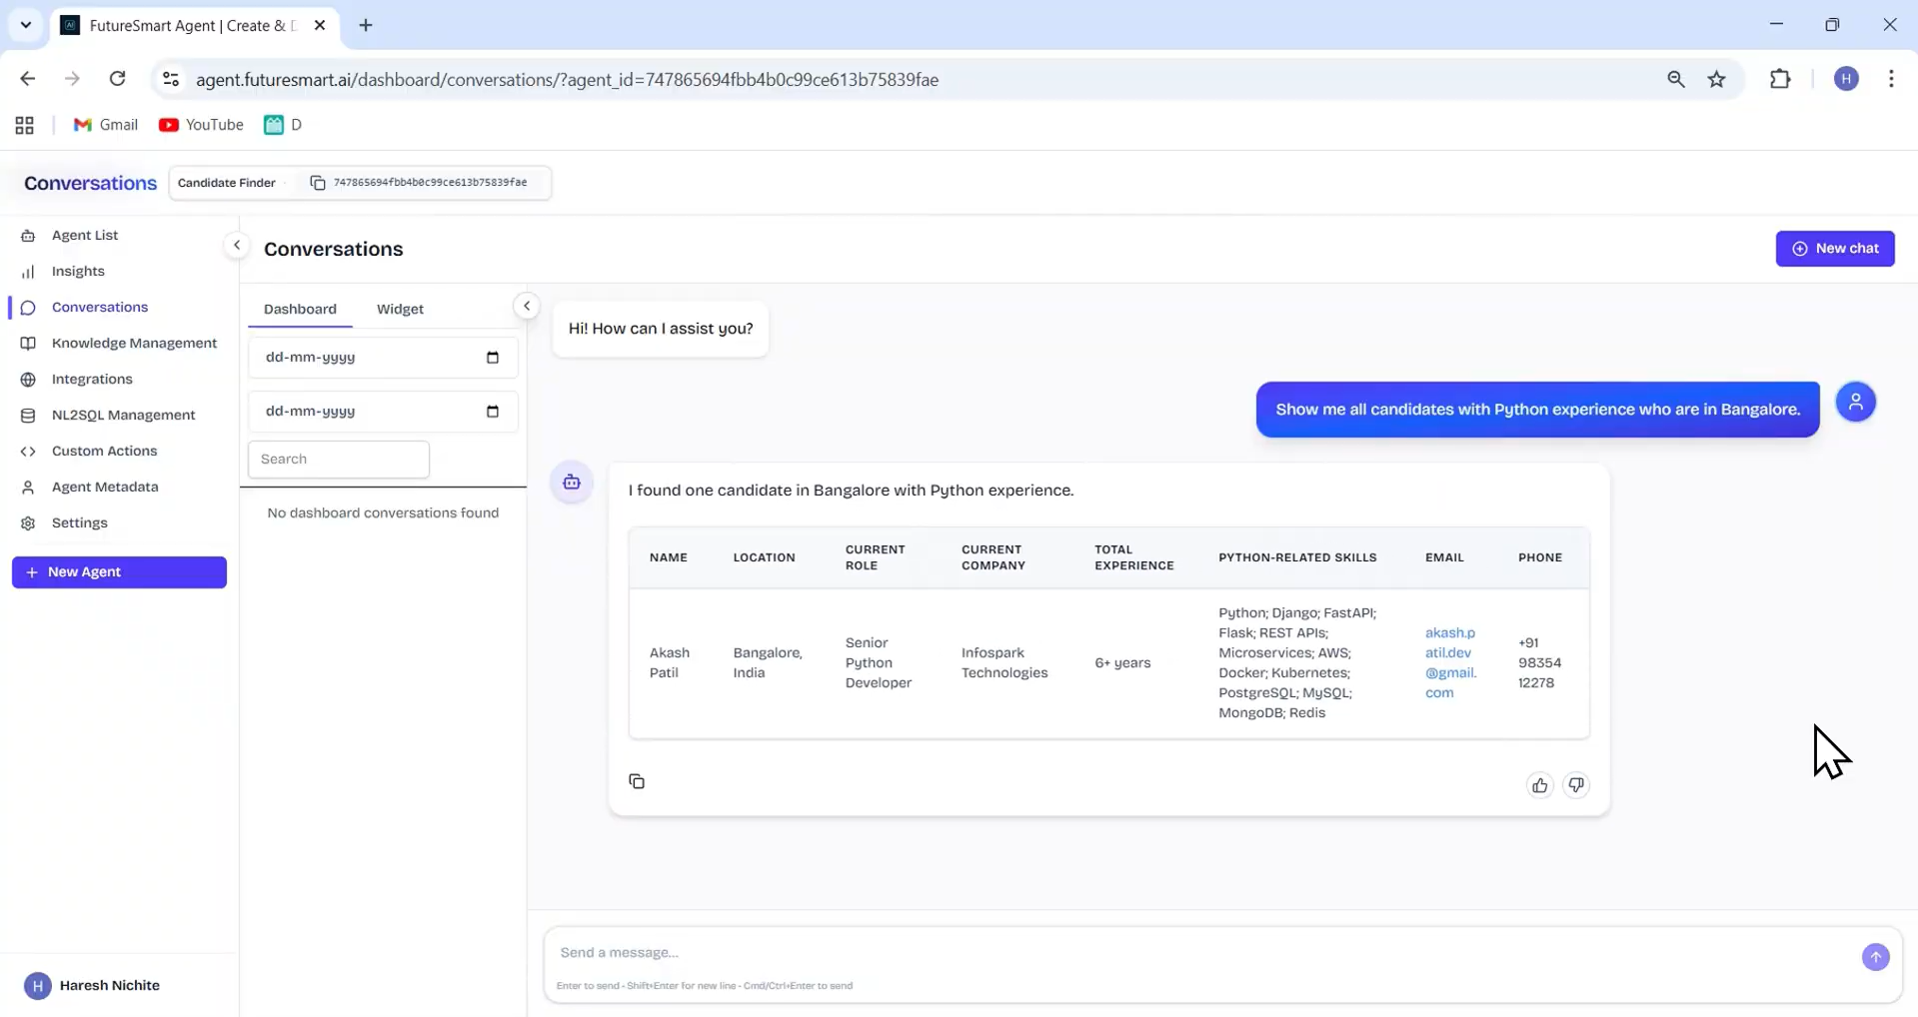
Task: Send the message with arrow button
Action: pyautogui.click(x=1875, y=957)
